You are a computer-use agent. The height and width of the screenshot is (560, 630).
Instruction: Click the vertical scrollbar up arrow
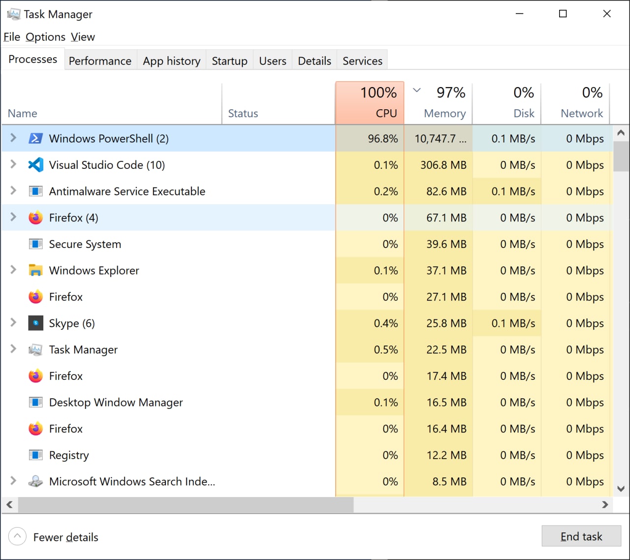[621, 133]
